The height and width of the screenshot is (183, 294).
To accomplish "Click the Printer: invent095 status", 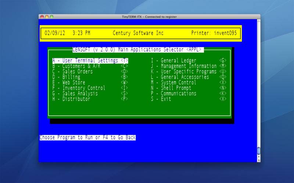I will click(x=214, y=33).
